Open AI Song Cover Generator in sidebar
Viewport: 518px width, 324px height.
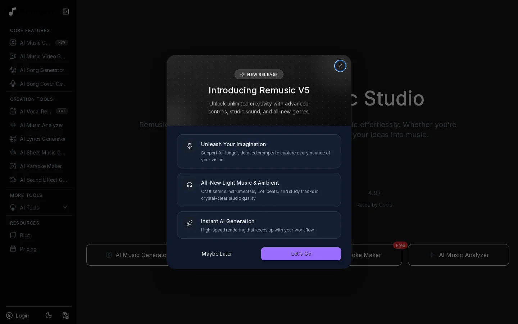point(38,84)
